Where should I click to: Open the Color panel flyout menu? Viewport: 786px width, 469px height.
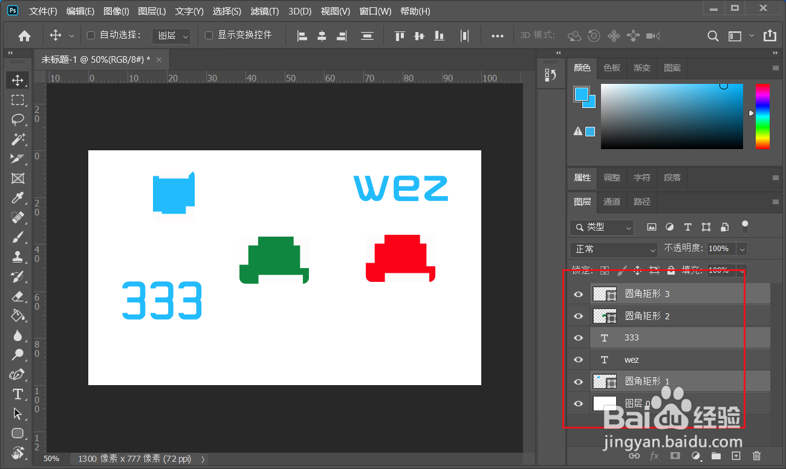point(776,68)
